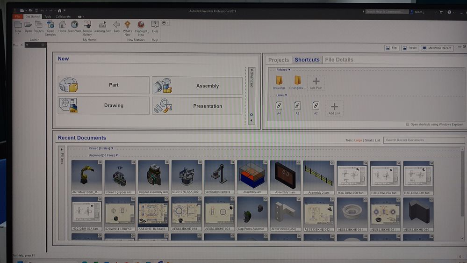Switch to the Projects tab
Screen dimensions: 467x263
(279, 60)
